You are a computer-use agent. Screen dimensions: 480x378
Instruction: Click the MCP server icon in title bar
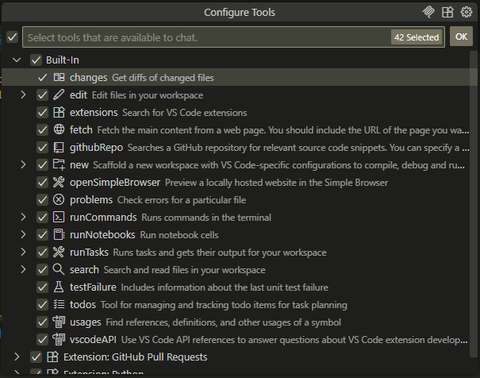(429, 12)
